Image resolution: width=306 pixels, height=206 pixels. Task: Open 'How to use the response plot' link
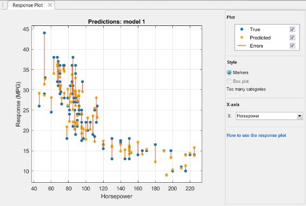coord(256,135)
